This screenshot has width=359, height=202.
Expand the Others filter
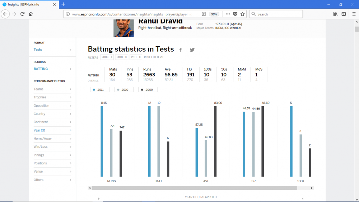[x=52, y=180]
